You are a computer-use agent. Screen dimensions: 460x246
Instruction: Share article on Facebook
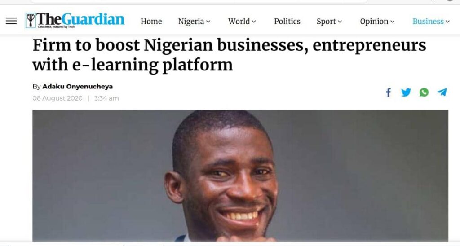pos(389,92)
